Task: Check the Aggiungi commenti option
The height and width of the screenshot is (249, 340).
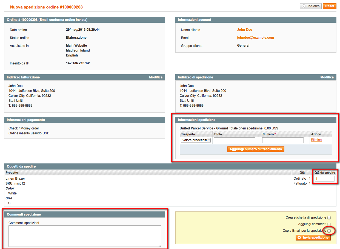Action: pos(329,224)
